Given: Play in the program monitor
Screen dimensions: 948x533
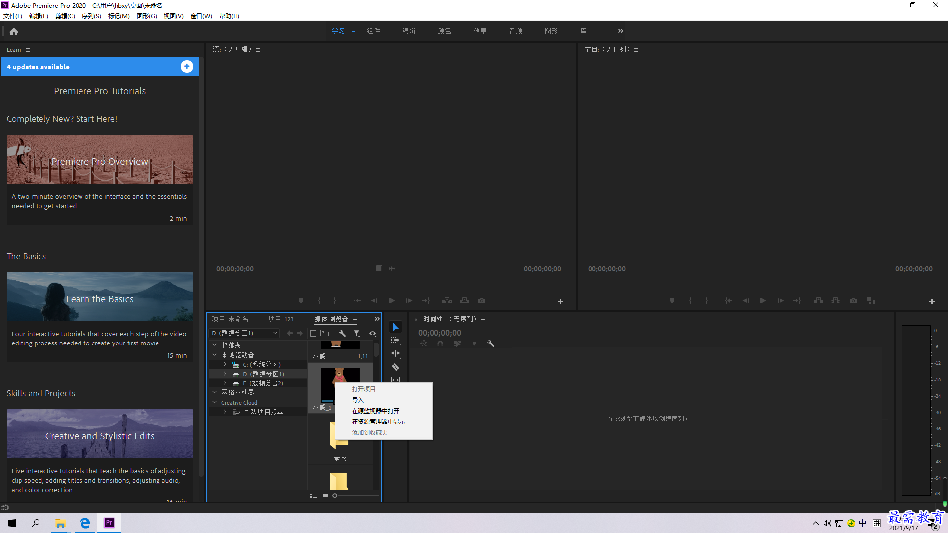Looking at the screenshot, I should 762,300.
